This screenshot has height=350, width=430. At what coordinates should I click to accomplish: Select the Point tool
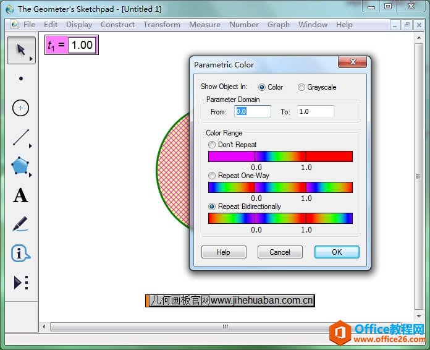21,79
